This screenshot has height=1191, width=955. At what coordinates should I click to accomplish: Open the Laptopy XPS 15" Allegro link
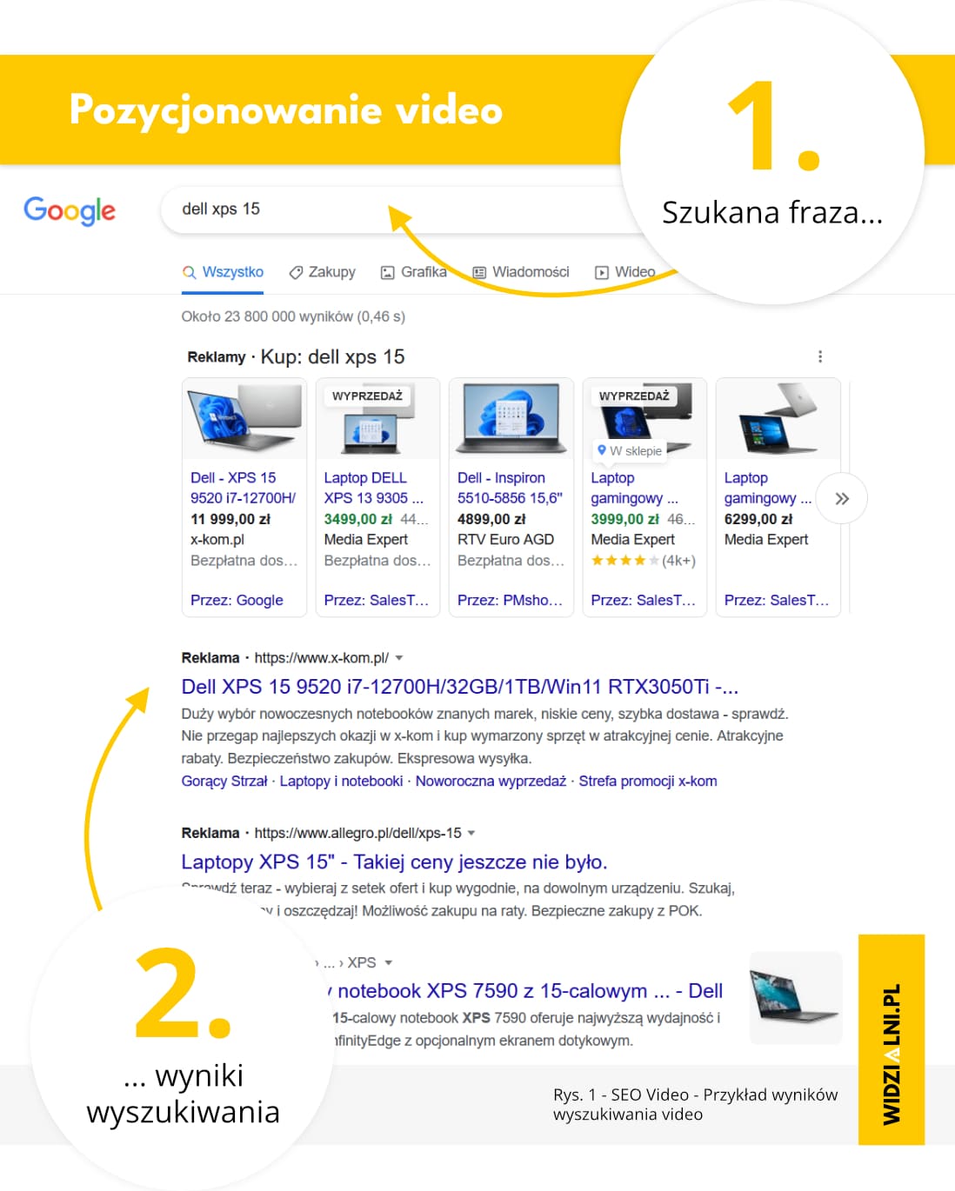click(x=394, y=862)
